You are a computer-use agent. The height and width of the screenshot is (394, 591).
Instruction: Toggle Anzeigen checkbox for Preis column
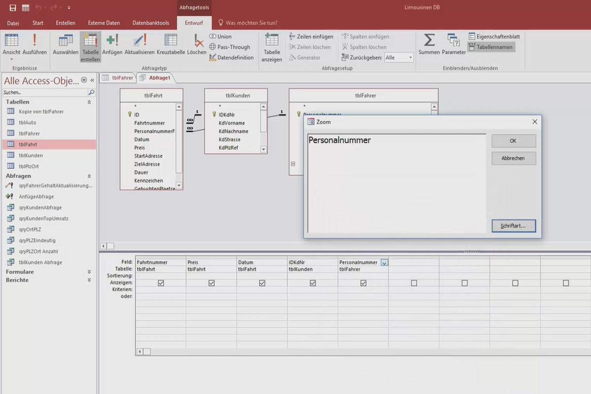point(211,283)
